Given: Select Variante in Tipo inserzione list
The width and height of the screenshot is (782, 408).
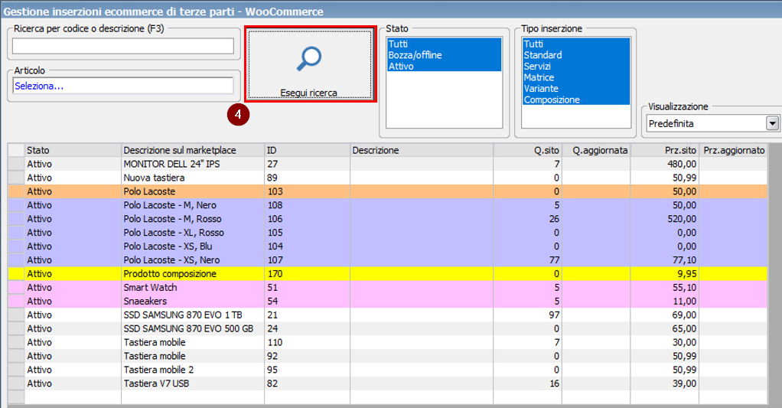Looking at the screenshot, I should tap(576, 88).
